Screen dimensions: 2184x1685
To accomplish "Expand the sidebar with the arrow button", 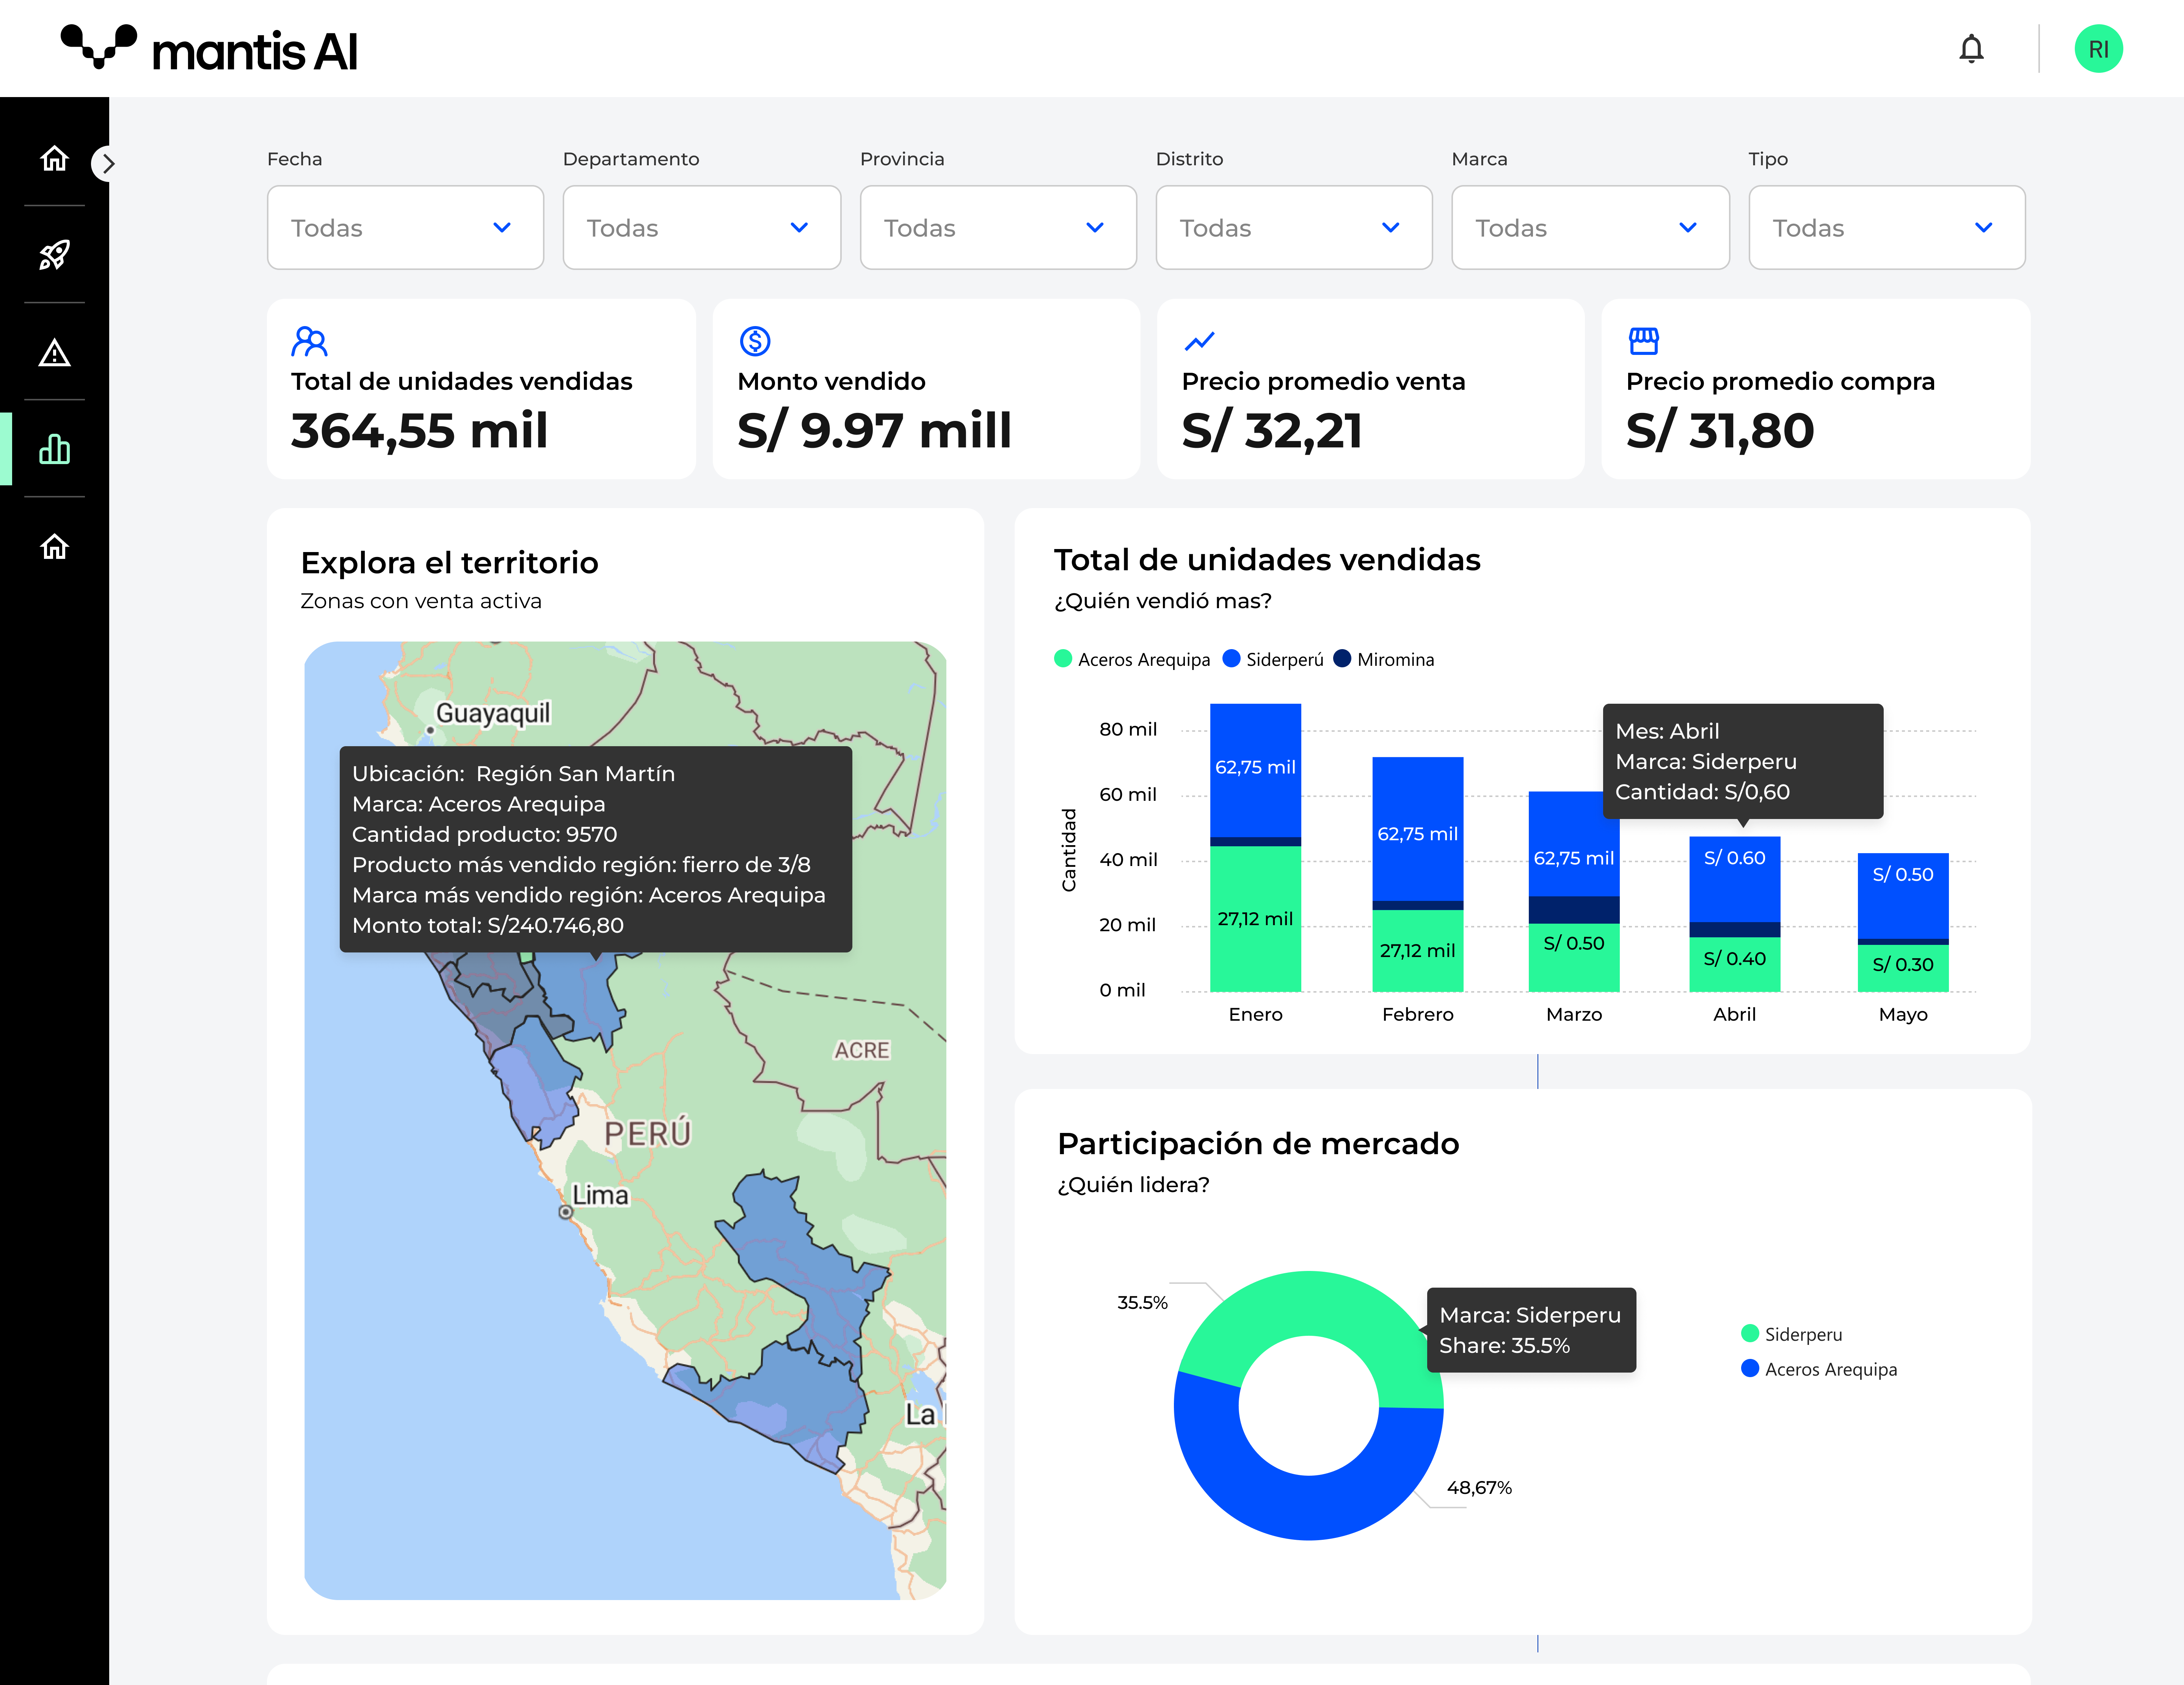I will (x=107, y=163).
